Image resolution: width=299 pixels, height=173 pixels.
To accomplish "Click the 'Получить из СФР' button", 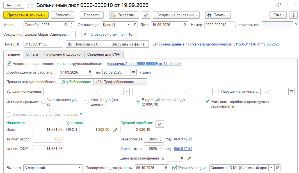I will coord(87,44).
